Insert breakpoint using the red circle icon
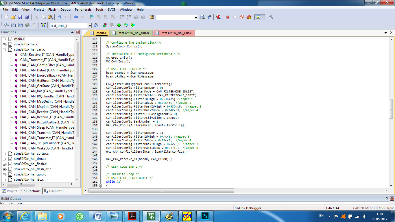This screenshot has width=395, height=222. [228, 17]
